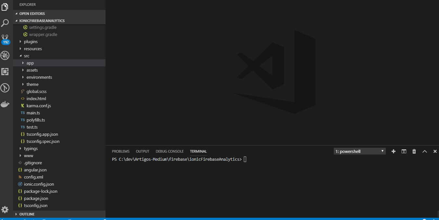Kill the terminal using the trash icon
Viewport: 439px width, 220px height.
click(x=414, y=151)
